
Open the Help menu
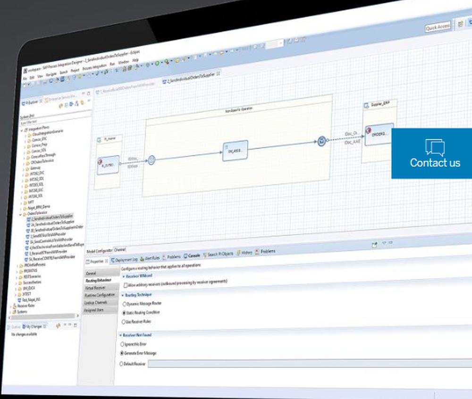tap(135, 60)
